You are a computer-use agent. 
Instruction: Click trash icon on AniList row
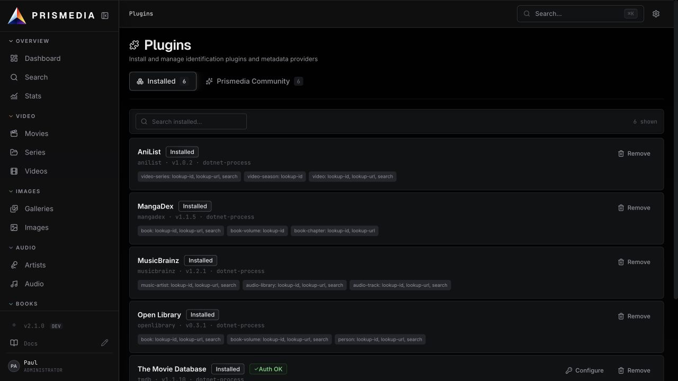621,153
